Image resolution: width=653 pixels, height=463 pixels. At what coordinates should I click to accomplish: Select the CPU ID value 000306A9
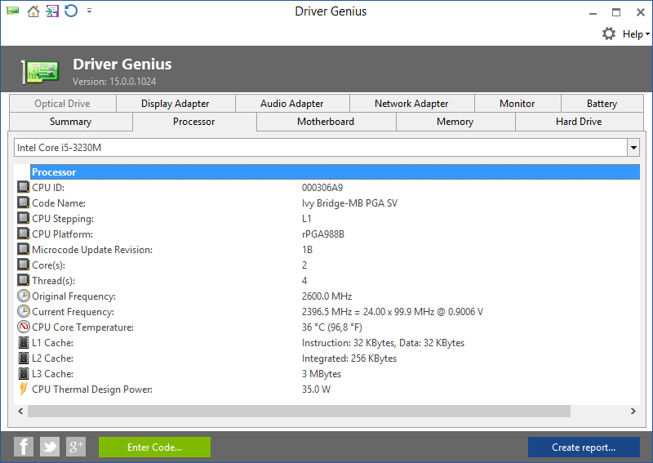(322, 188)
